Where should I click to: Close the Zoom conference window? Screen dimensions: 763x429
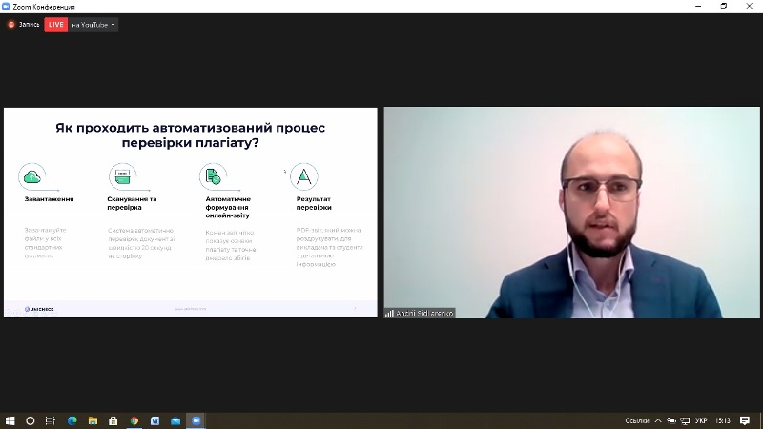pos(750,7)
